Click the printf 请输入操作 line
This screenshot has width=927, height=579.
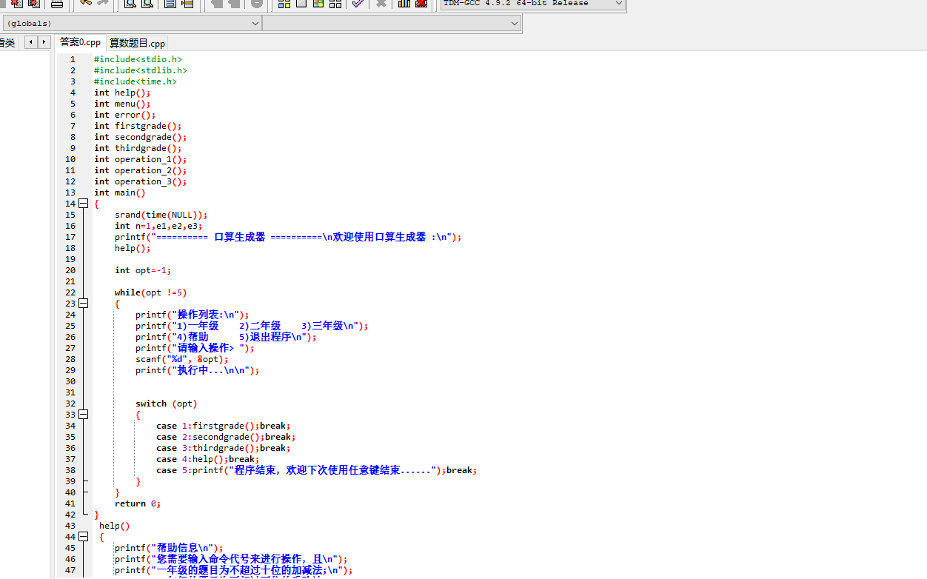(x=195, y=348)
